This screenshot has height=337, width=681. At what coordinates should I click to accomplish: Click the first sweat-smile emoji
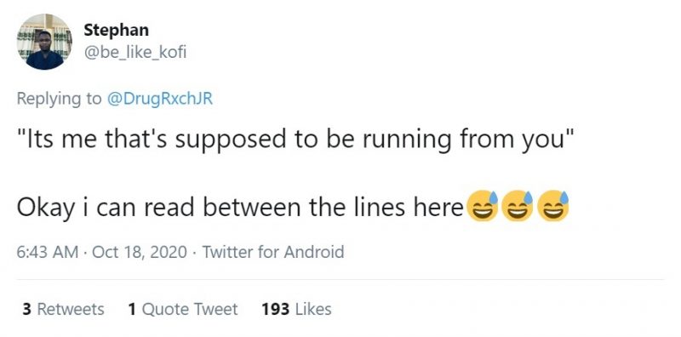click(x=482, y=206)
